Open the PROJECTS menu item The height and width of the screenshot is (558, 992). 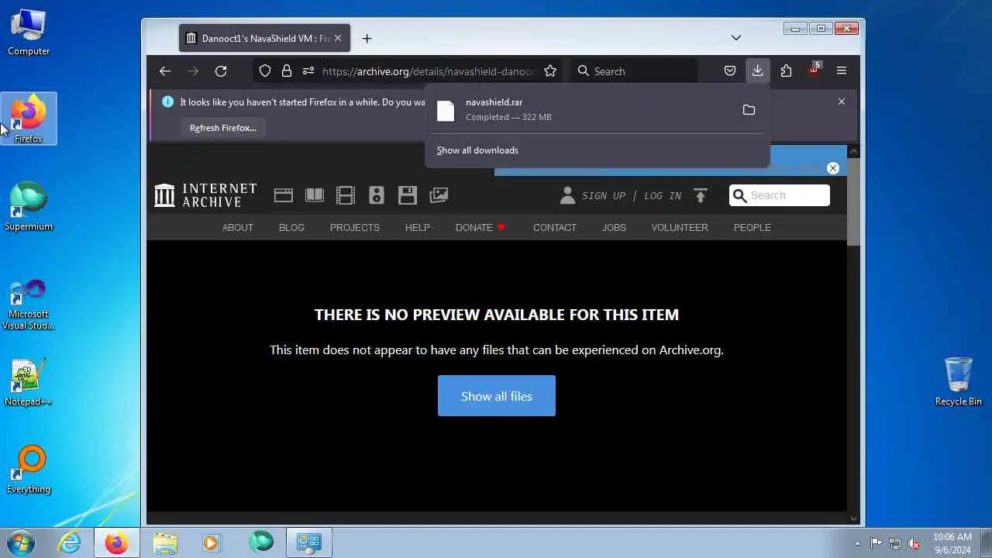[355, 227]
